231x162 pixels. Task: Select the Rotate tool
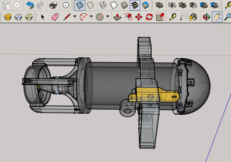pyautogui.click(x=149, y=17)
